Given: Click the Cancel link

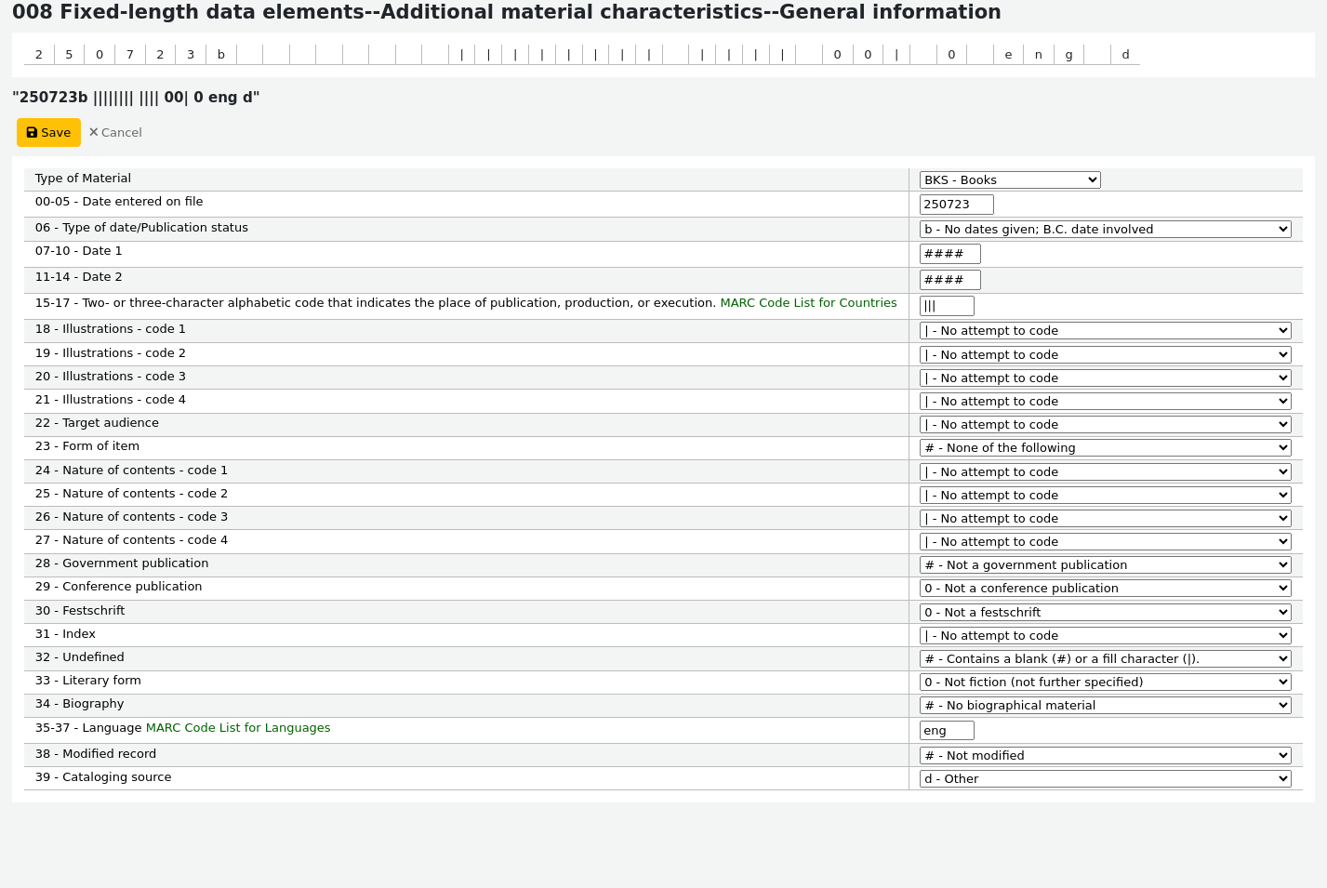Looking at the screenshot, I should (x=115, y=133).
